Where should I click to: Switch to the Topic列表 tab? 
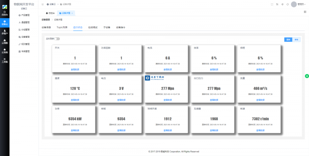tap(62, 28)
